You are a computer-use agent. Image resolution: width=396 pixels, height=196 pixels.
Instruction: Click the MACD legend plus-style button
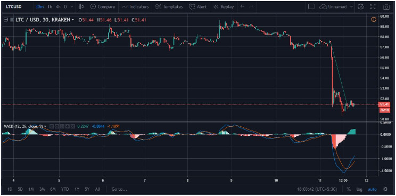coord(67,126)
